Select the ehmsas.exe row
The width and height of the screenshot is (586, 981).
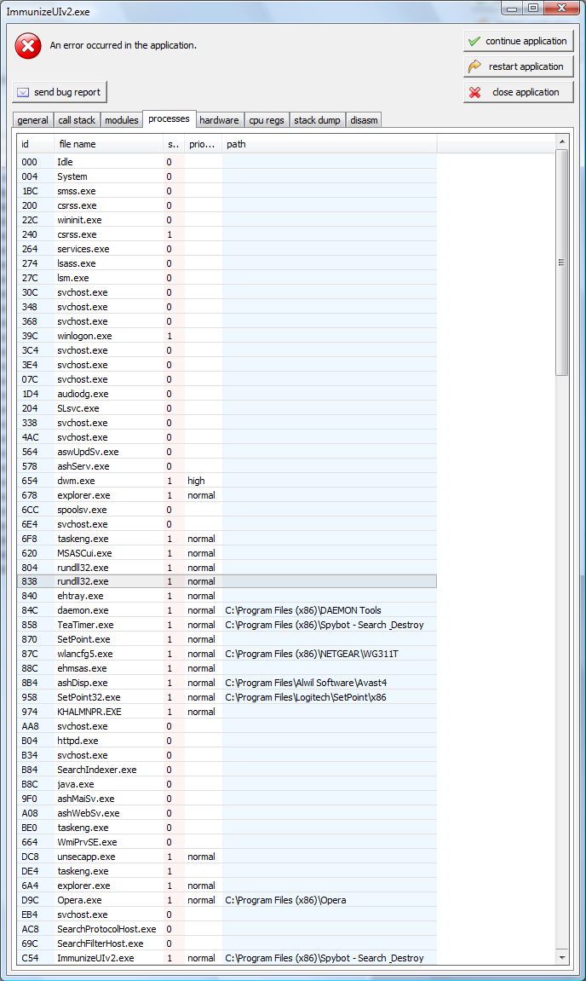click(227, 668)
